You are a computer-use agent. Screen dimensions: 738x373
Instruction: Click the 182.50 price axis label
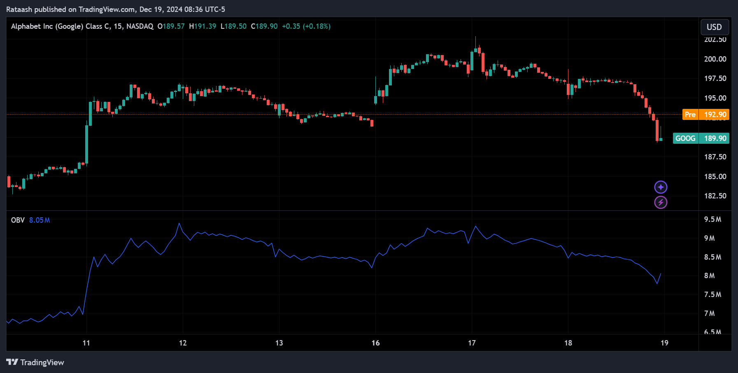(x=715, y=196)
